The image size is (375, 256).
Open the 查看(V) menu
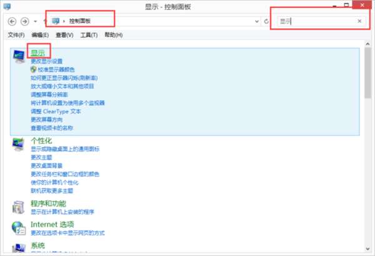[64, 35]
